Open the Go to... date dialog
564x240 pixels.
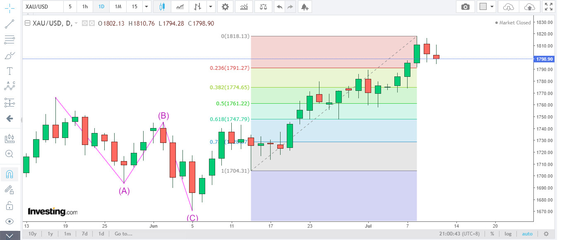pos(124,234)
